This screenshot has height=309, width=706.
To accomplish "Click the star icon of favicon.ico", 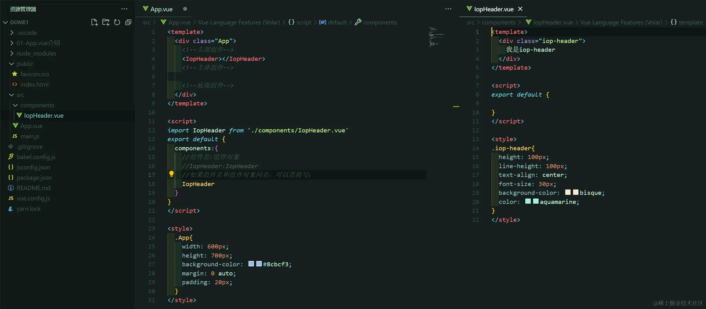I will point(14,74).
